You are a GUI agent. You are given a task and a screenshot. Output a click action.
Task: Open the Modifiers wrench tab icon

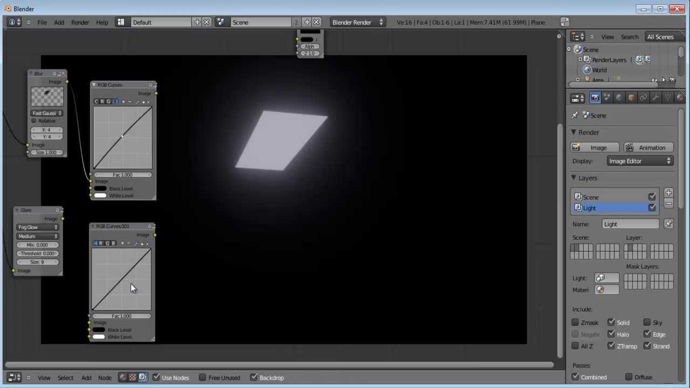[x=655, y=98]
